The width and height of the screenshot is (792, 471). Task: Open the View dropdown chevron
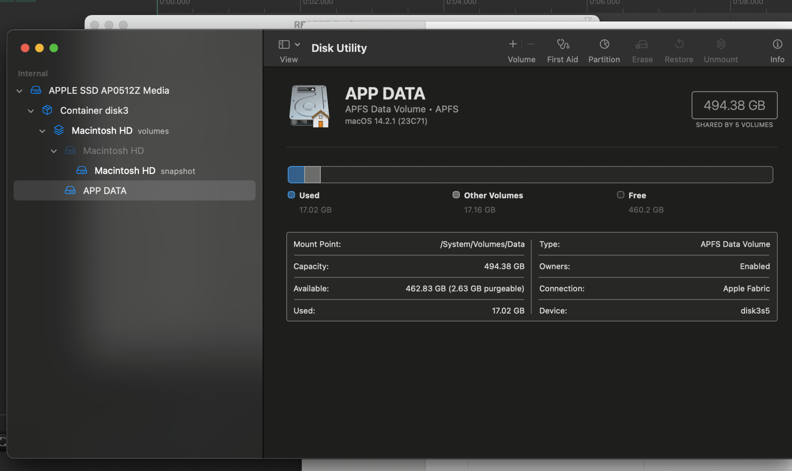click(x=297, y=44)
